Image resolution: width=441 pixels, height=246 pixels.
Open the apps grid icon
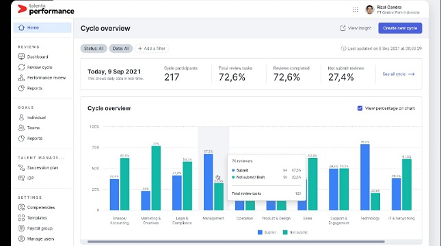(x=356, y=10)
